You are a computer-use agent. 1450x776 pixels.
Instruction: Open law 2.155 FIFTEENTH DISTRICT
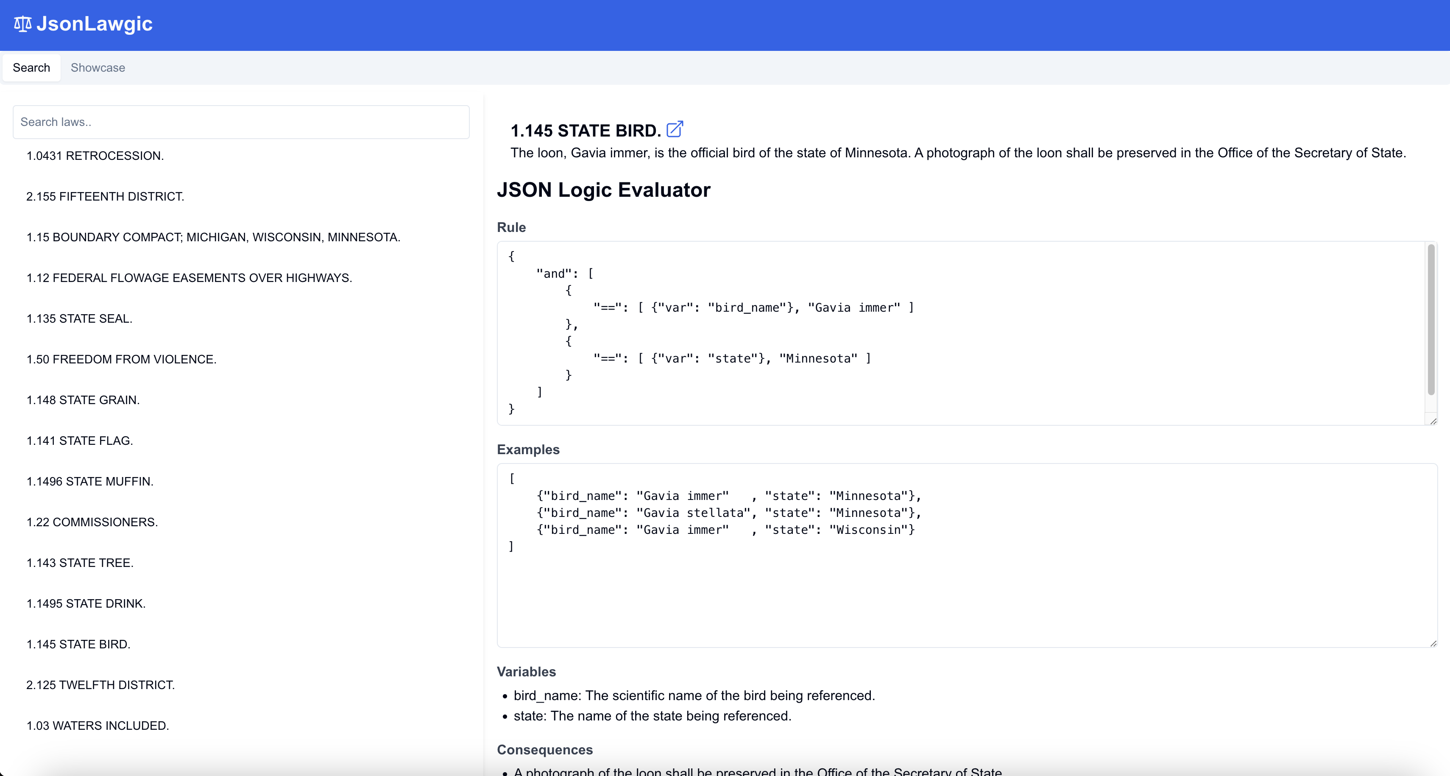(x=105, y=196)
